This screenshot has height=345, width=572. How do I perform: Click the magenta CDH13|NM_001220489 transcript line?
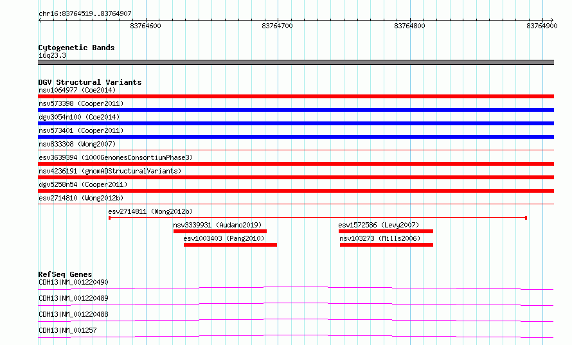tap(296, 304)
